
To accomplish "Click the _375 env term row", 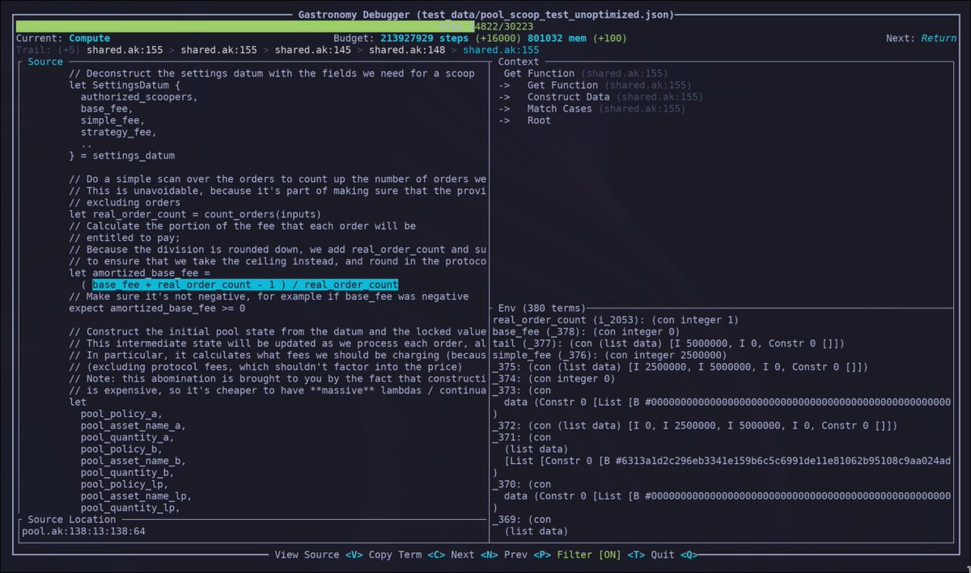I will click(x=681, y=367).
